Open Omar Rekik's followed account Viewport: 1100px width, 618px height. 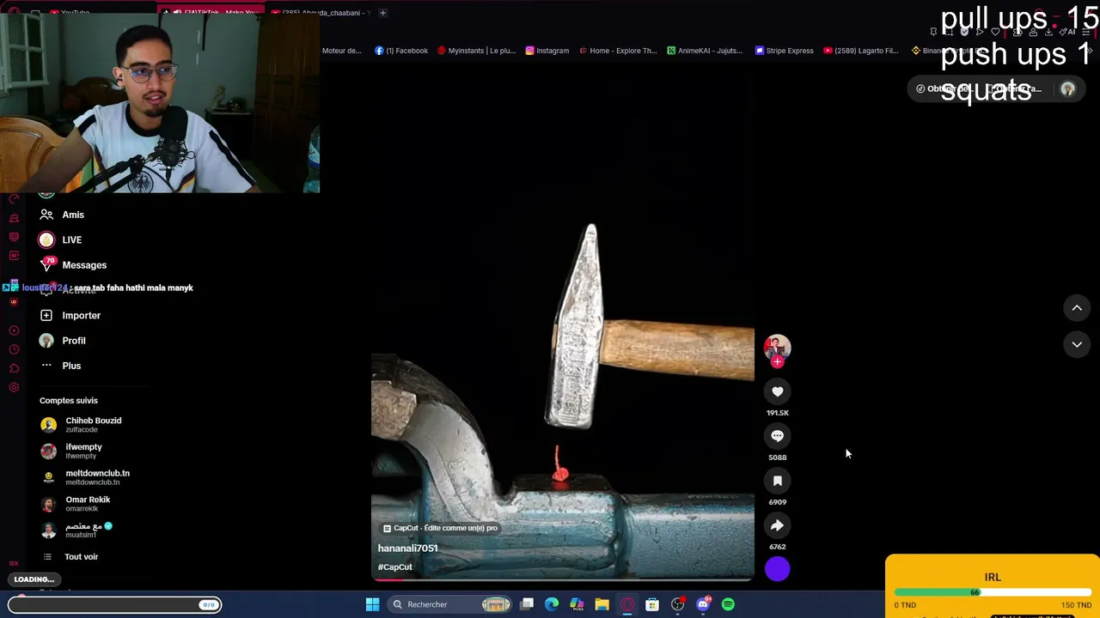(x=76, y=504)
